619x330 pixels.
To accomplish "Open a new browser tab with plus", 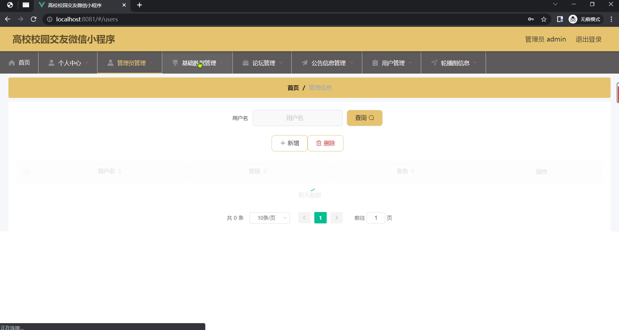I will click(140, 5).
